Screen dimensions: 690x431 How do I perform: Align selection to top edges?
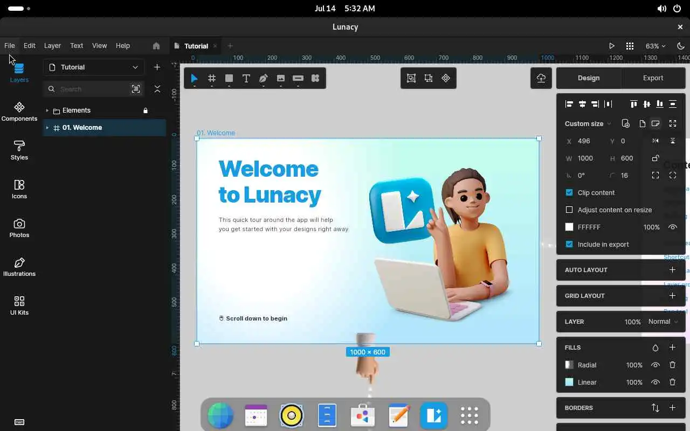tap(634, 104)
